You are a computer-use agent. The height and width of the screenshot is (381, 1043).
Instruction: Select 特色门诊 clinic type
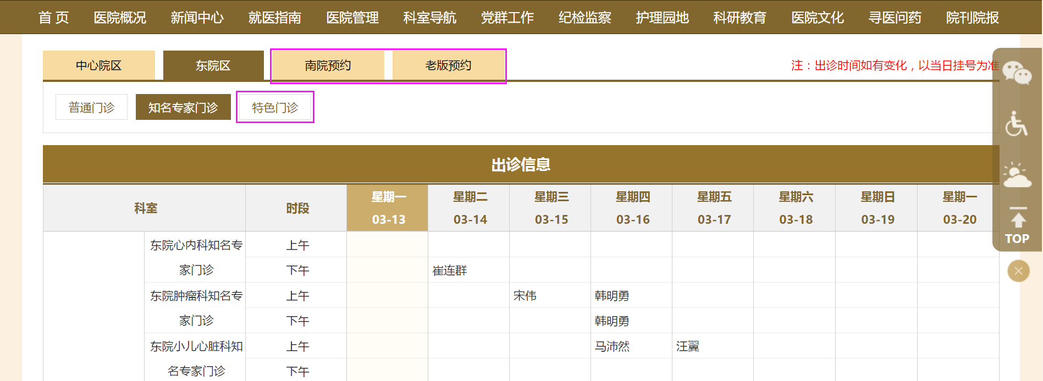click(275, 107)
